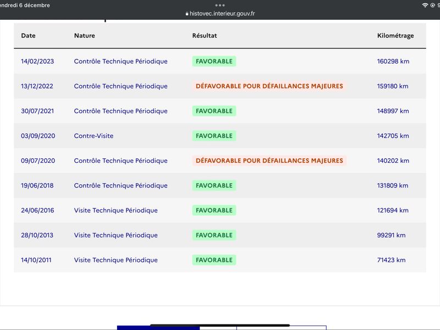440x330 pixels.
Task: Click FAVORABLE badge for 19/06/2018
Action: coord(214,185)
